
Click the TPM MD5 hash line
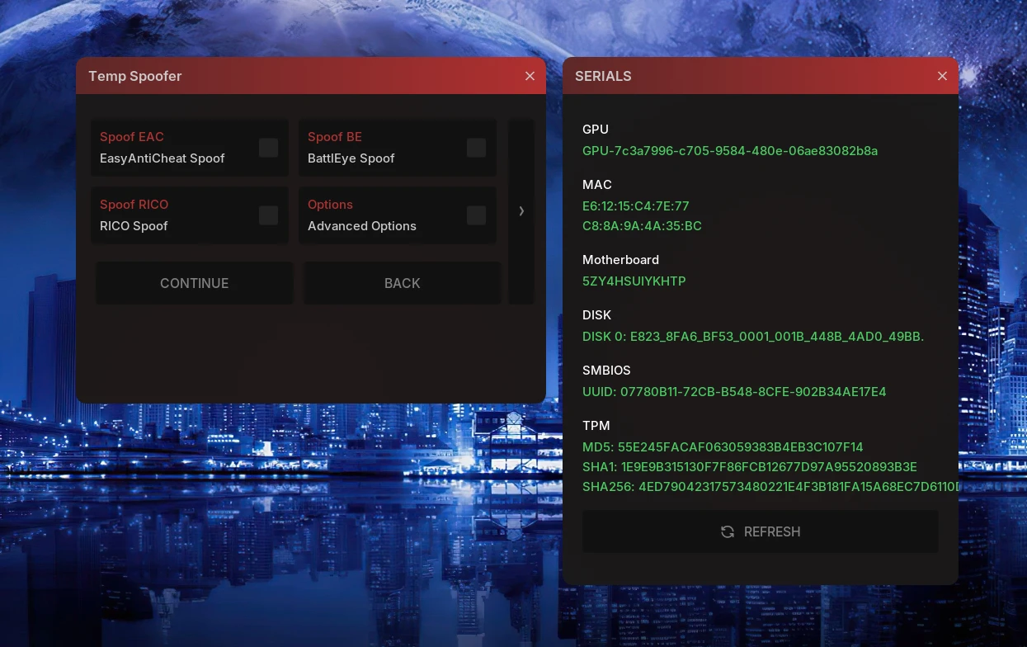pos(723,446)
